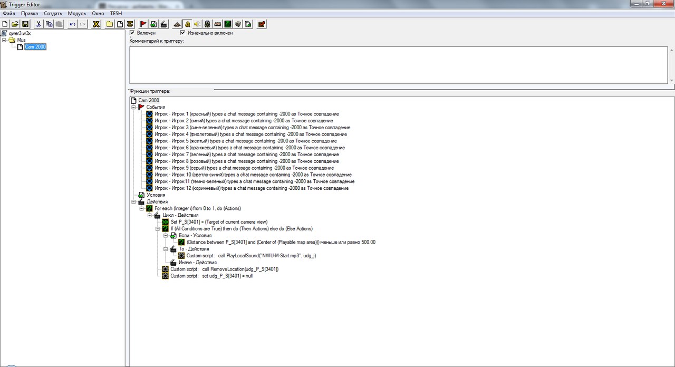Add a new trigger with the page icon
The height and width of the screenshot is (367, 675).
[120, 24]
